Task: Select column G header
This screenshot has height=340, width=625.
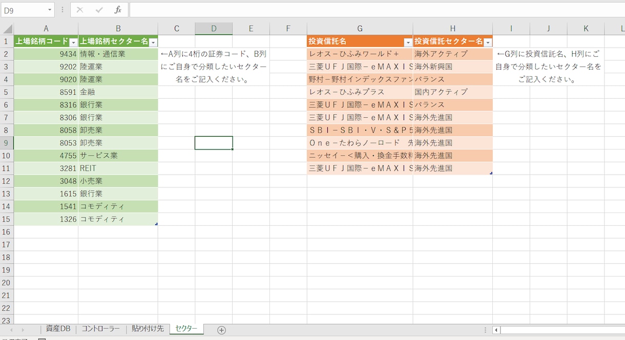Action: [360, 29]
